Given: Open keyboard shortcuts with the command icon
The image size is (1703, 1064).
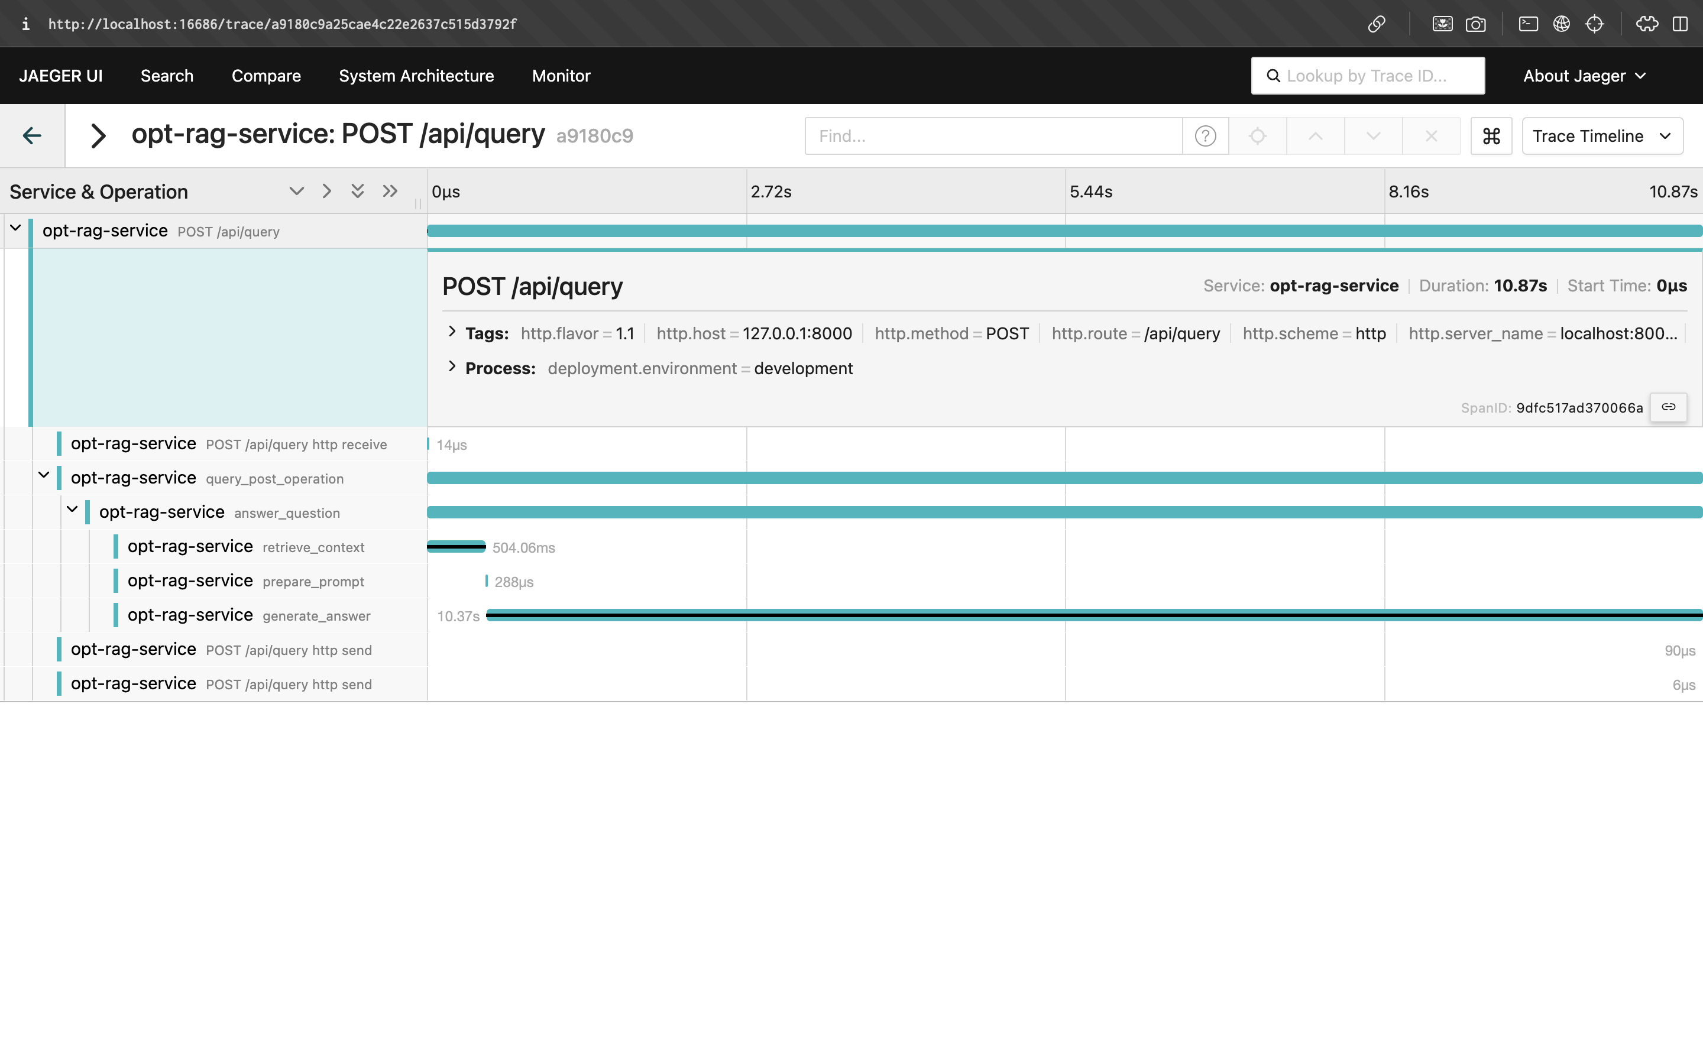Looking at the screenshot, I should coord(1491,135).
